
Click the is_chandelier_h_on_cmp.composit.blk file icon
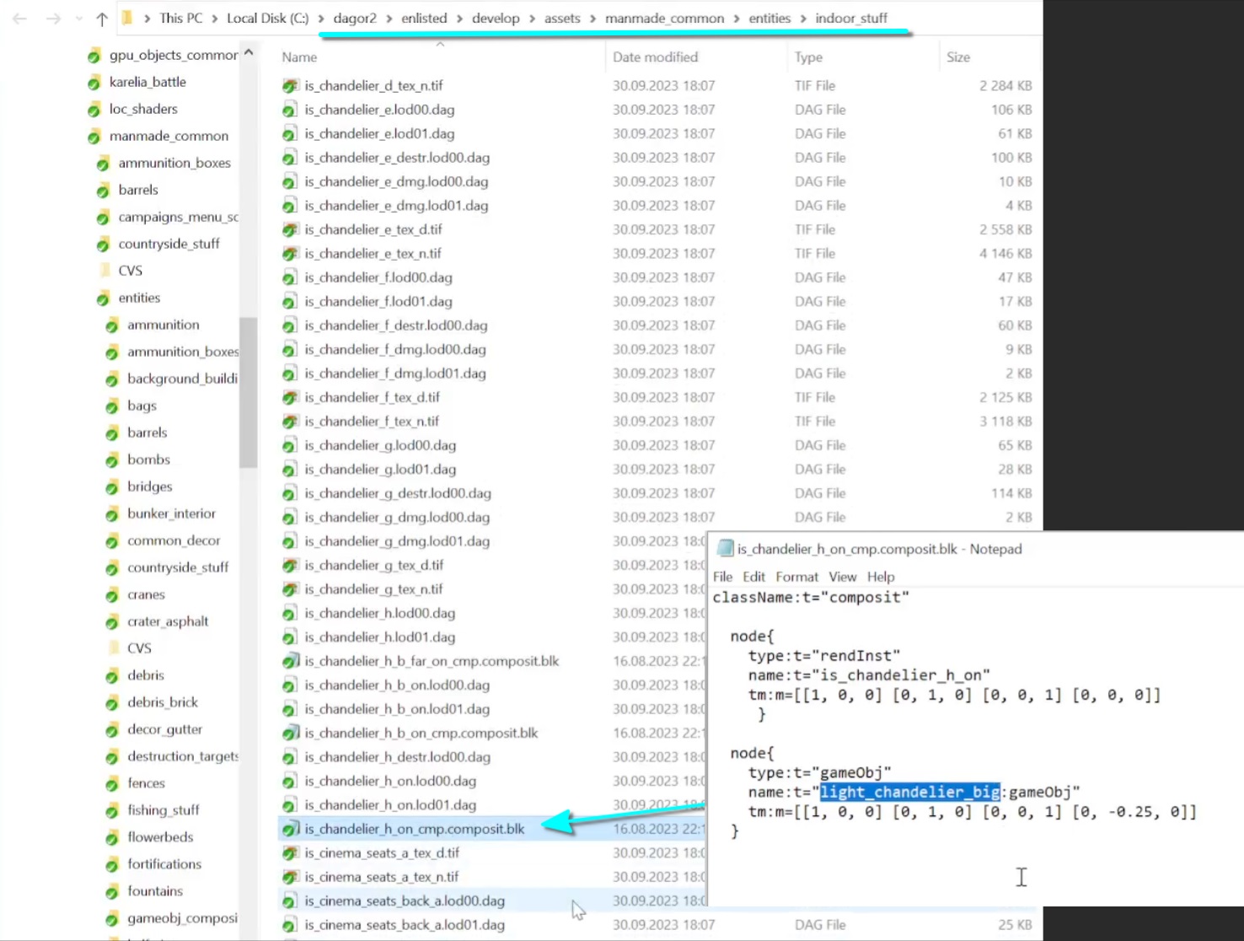290,830
